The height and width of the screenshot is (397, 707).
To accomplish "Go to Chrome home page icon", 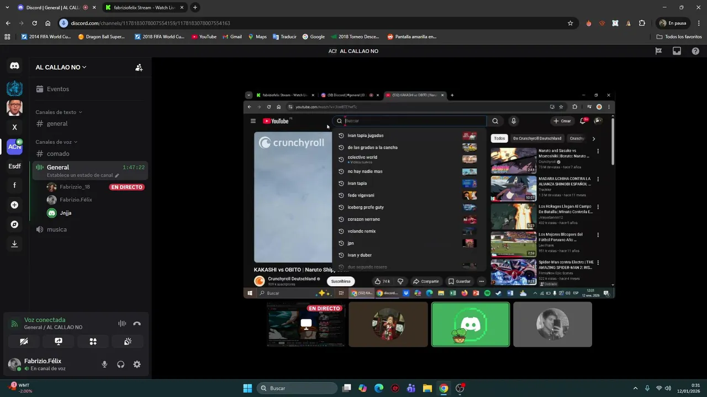I will tap(48, 23).
